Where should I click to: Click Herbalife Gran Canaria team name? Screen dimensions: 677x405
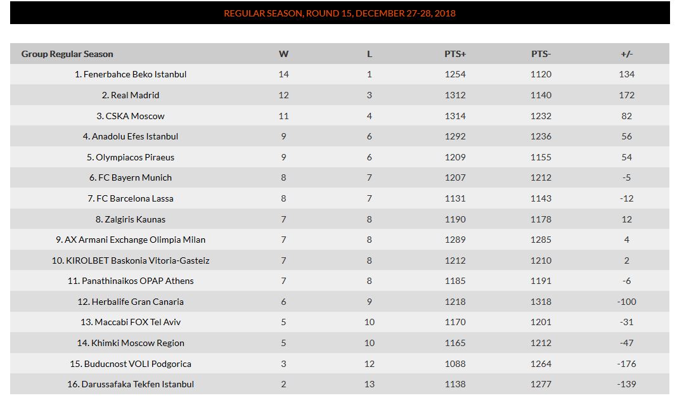135,302
